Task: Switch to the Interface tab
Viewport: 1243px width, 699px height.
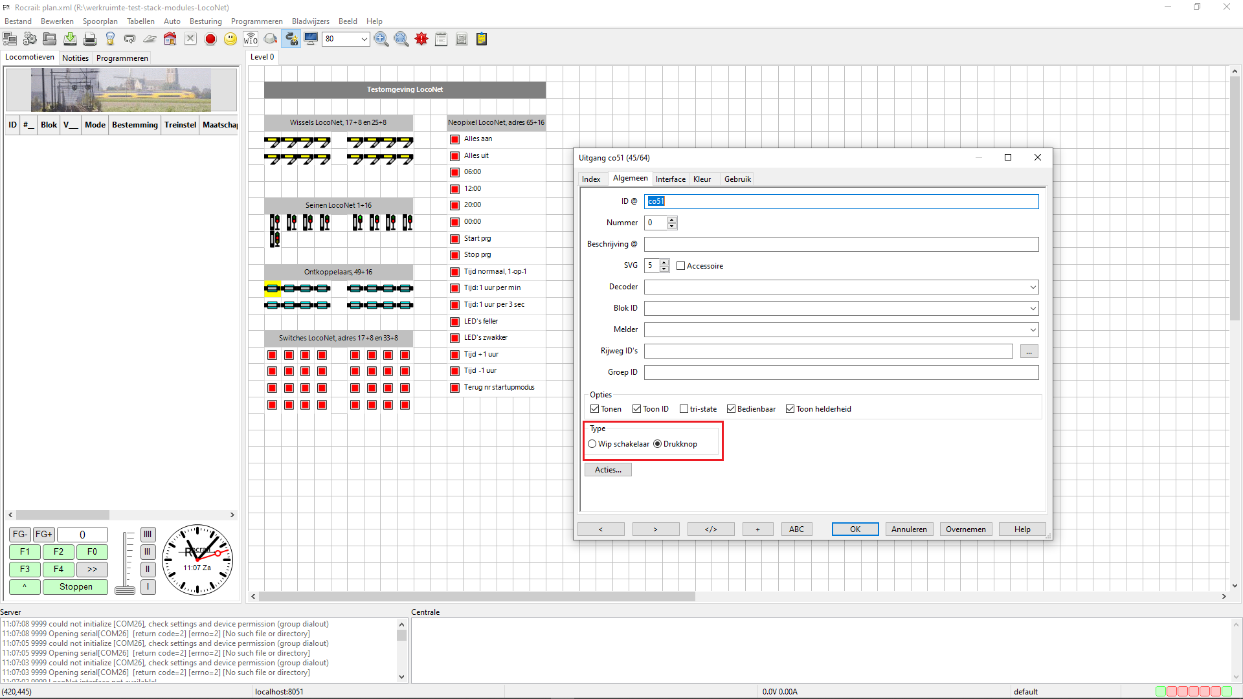Action: point(670,179)
